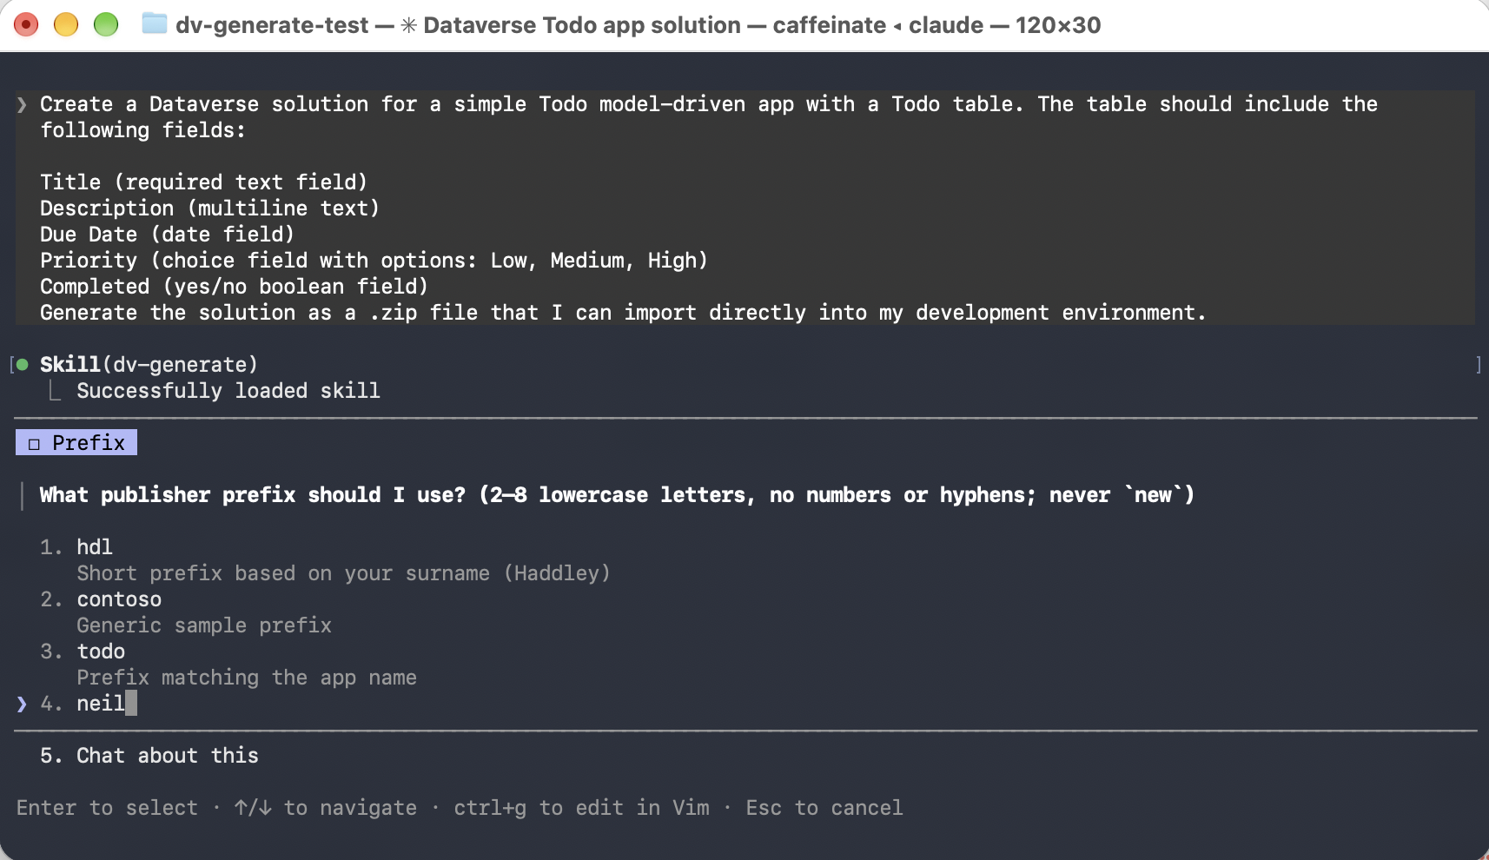Click the folder icon in title bar
The width and height of the screenshot is (1489, 860).
(154, 24)
